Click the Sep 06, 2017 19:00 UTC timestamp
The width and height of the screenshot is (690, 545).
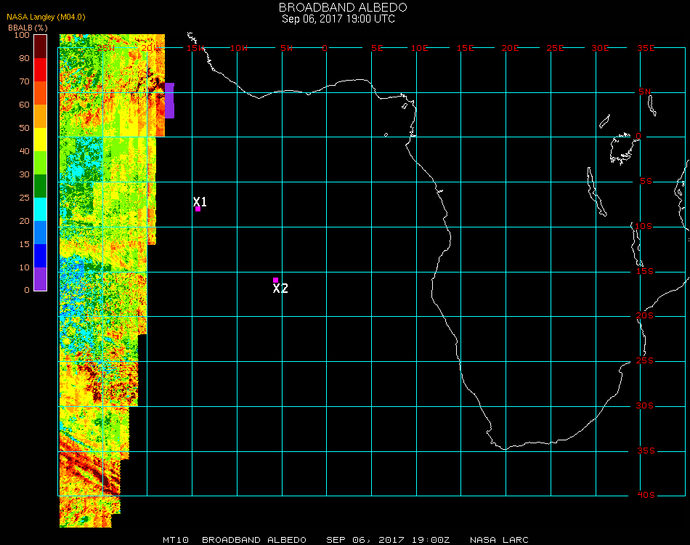pos(338,19)
